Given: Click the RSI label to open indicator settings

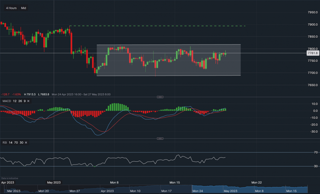Looking at the screenshot, I should pos(4,142).
